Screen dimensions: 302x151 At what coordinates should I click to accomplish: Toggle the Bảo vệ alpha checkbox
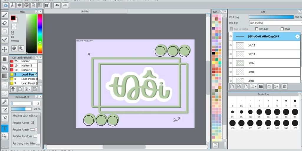(232, 29)
